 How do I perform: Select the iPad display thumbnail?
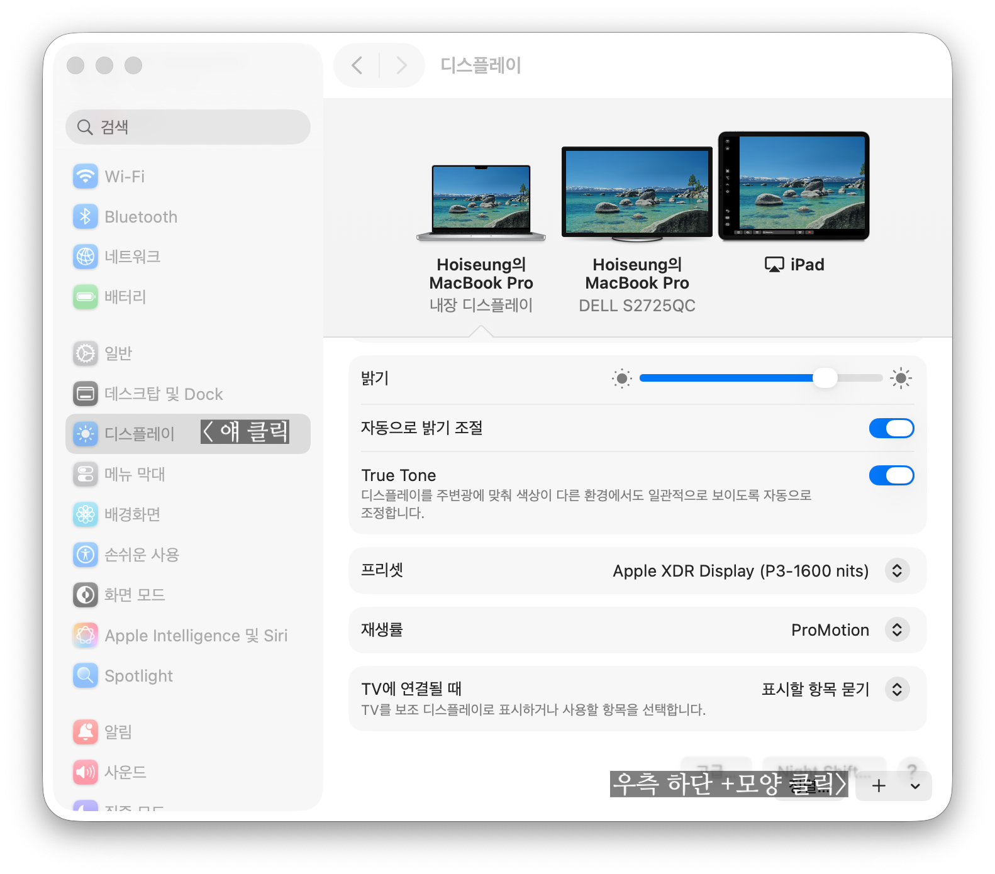[x=794, y=186]
